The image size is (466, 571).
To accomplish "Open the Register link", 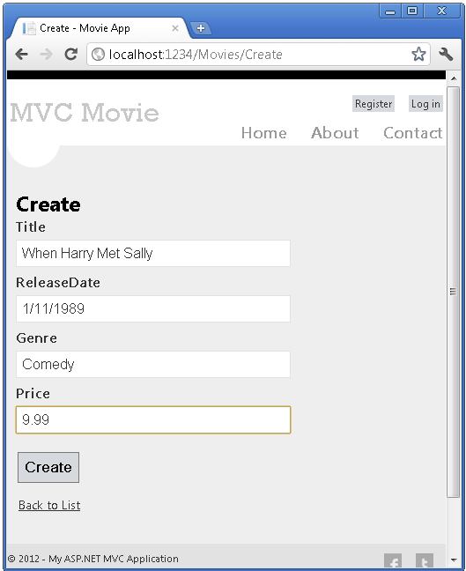I will 374,104.
